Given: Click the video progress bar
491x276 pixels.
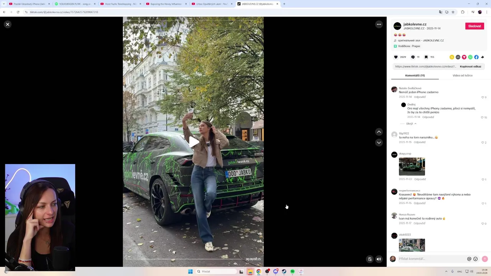Looking at the screenshot, I should (x=186, y=260).
